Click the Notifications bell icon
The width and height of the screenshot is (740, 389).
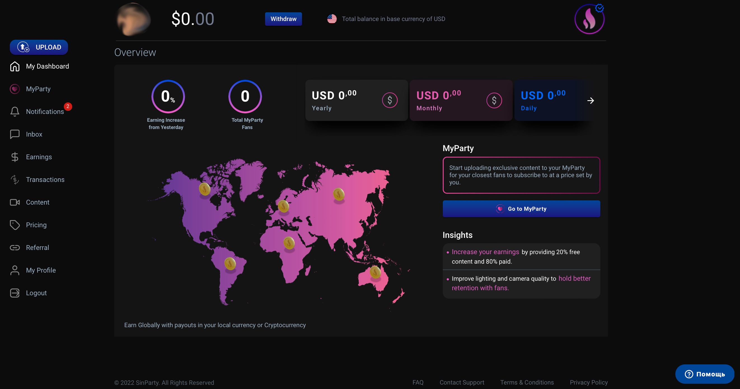(15, 111)
